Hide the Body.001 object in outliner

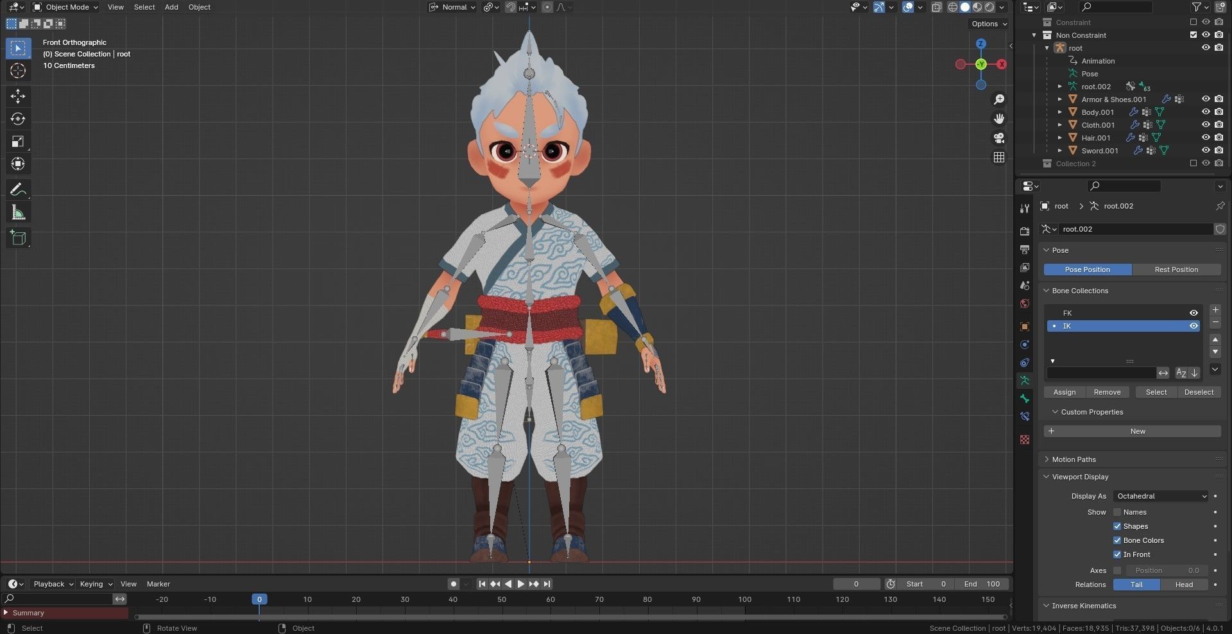click(1206, 112)
